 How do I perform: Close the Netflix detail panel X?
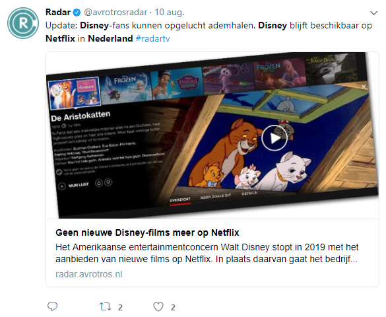coord(364,87)
